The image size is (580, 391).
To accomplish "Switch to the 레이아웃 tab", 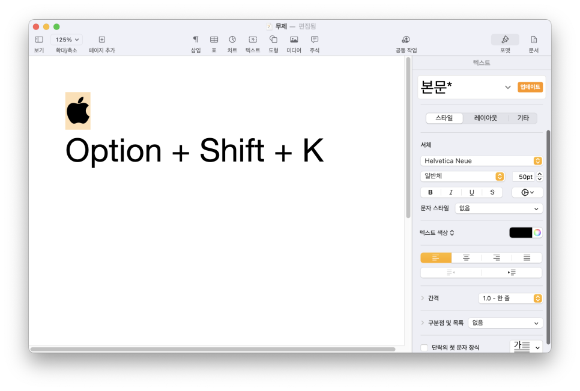I will pyautogui.click(x=485, y=118).
